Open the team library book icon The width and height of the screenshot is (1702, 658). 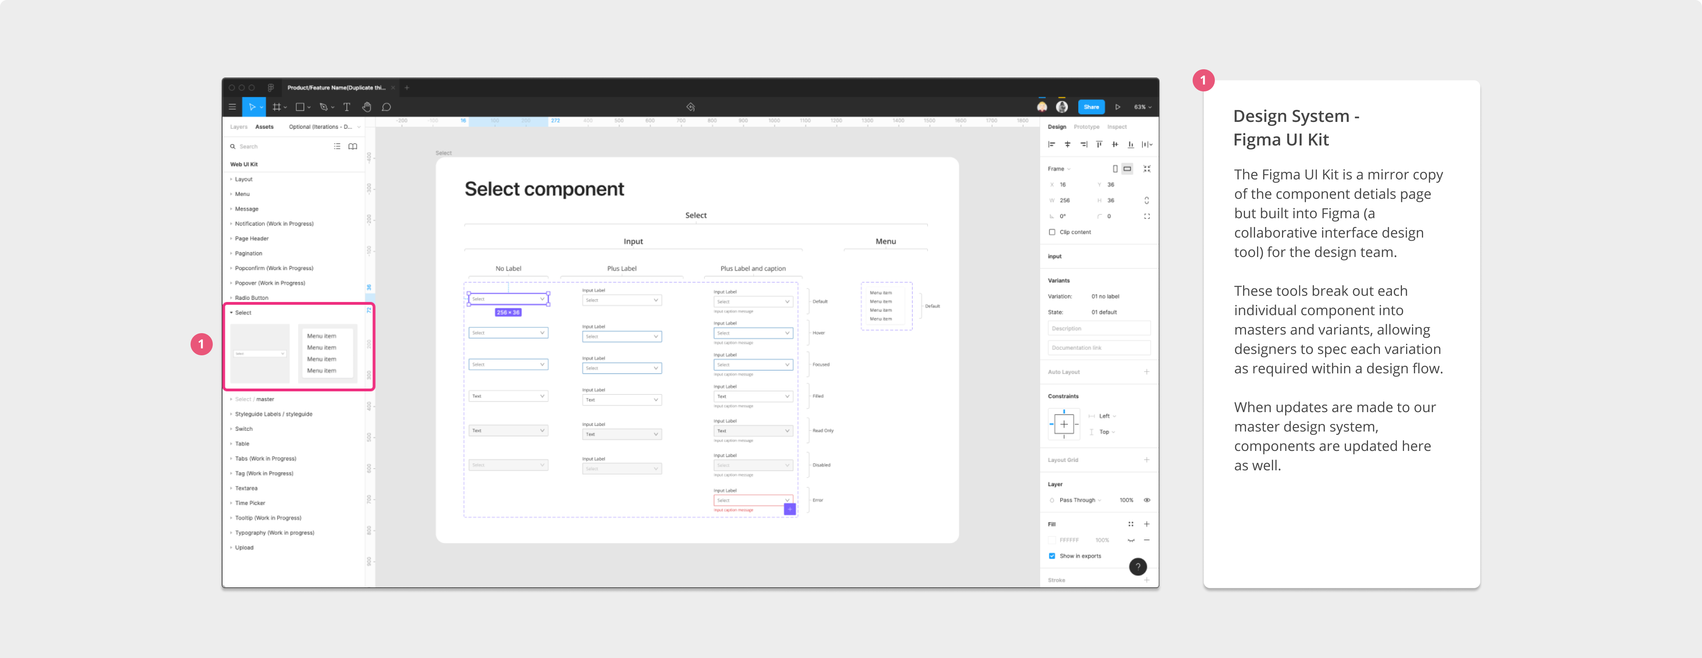tap(353, 146)
